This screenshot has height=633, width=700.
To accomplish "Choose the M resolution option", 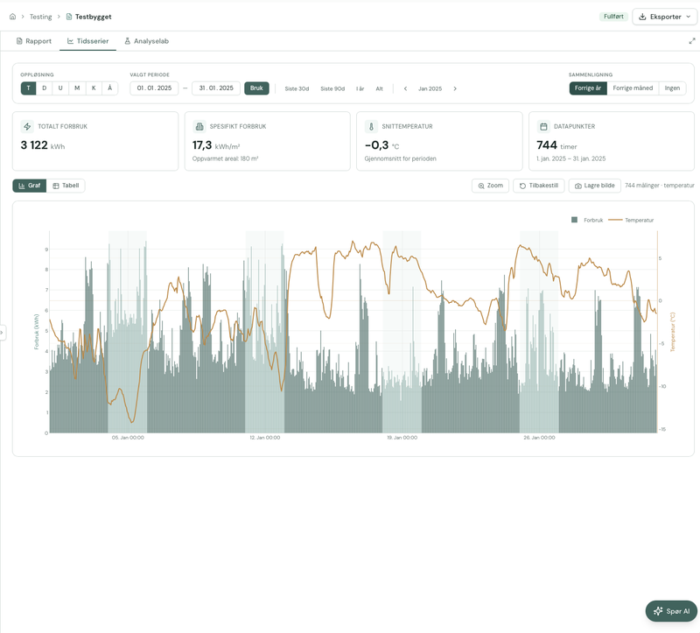I will [x=77, y=88].
